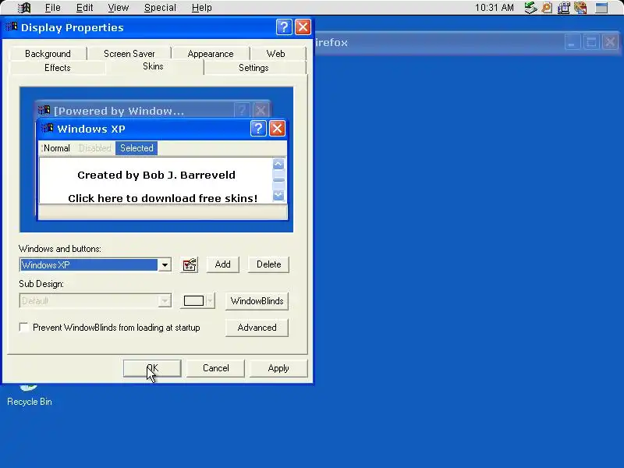Image resolution: width=624 pixels, height=468 pixels.
Task: Close the Display Properties dialog
Action: click(x=303, y=27)
